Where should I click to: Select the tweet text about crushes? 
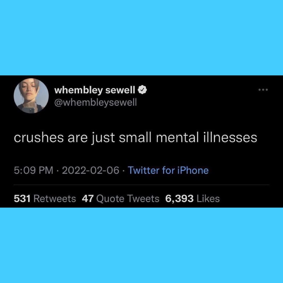[x=135, y=138]
